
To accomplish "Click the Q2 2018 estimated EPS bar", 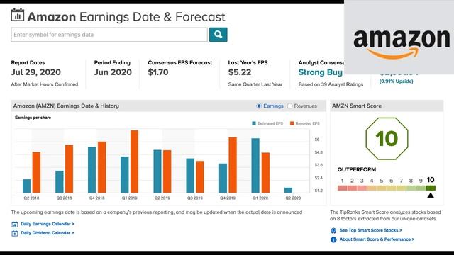I will coord(27,186).
